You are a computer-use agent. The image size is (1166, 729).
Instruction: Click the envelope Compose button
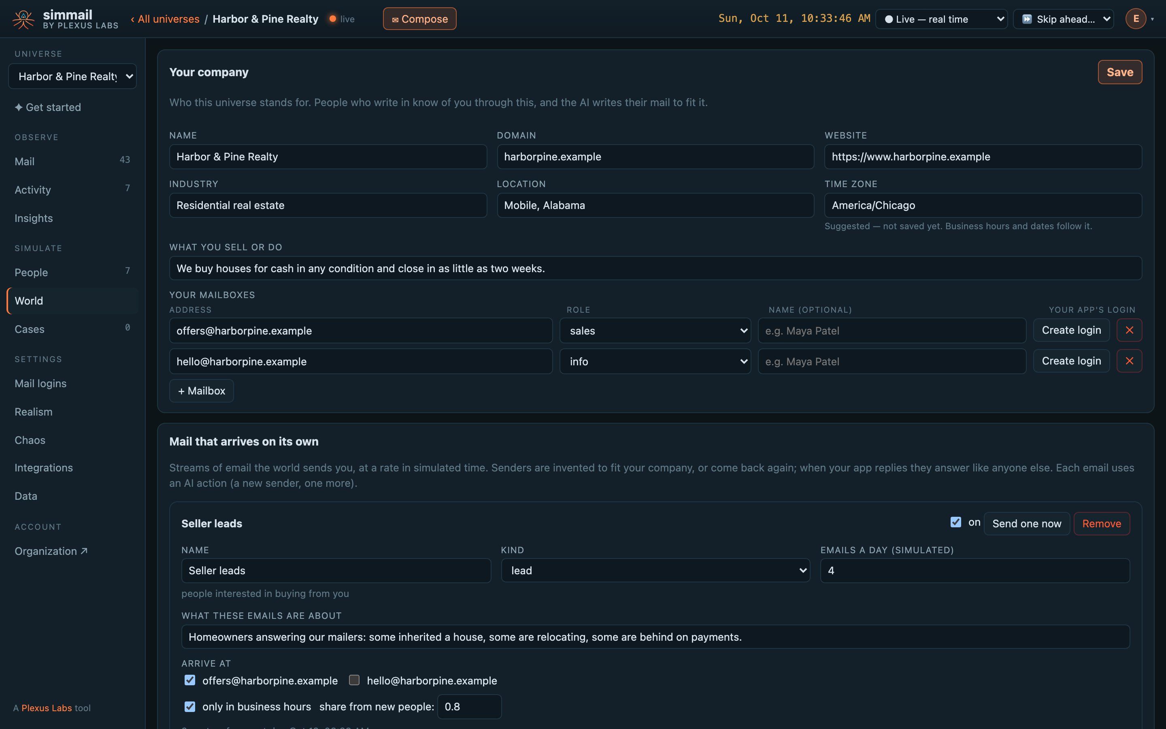tap(420, 19)
